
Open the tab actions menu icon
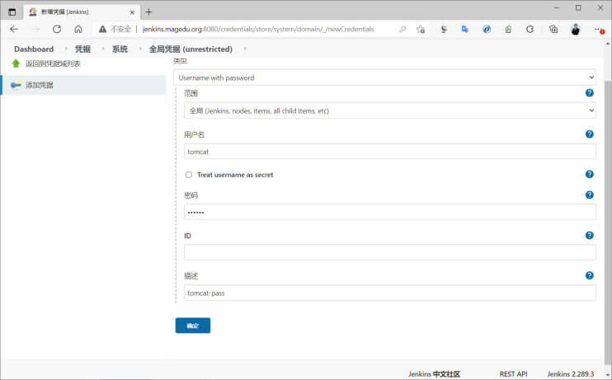[12, 12]
